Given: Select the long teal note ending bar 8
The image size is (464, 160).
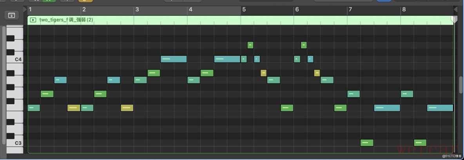Looking at the screenshot, I should tap(440, 108).
